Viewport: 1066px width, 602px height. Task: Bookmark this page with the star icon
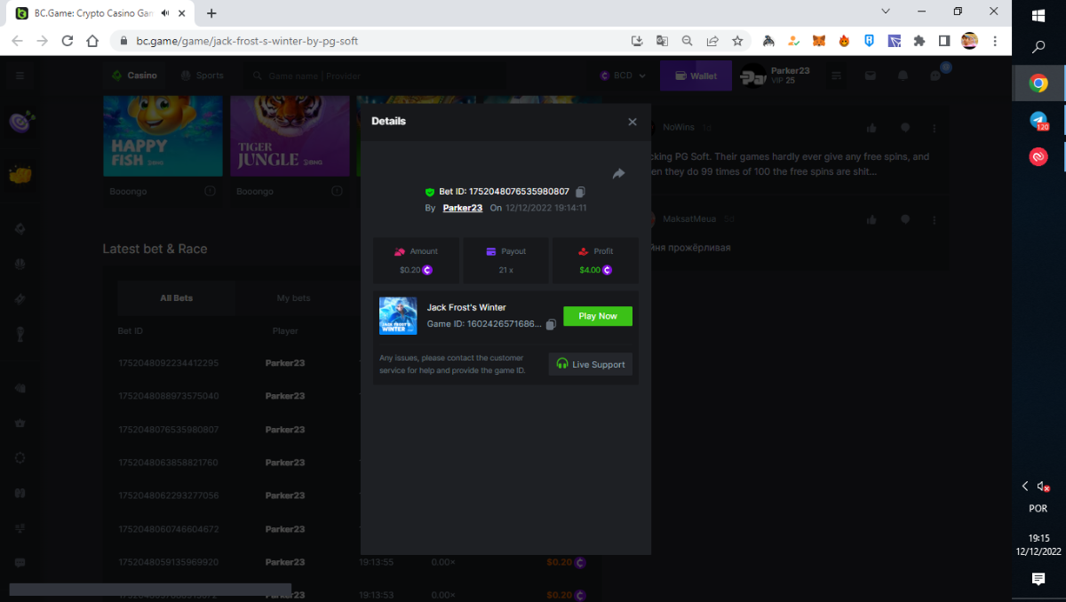tap(737, 41)
